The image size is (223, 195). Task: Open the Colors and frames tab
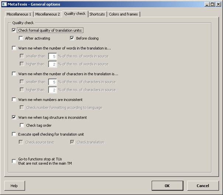(x=123, y=14)
